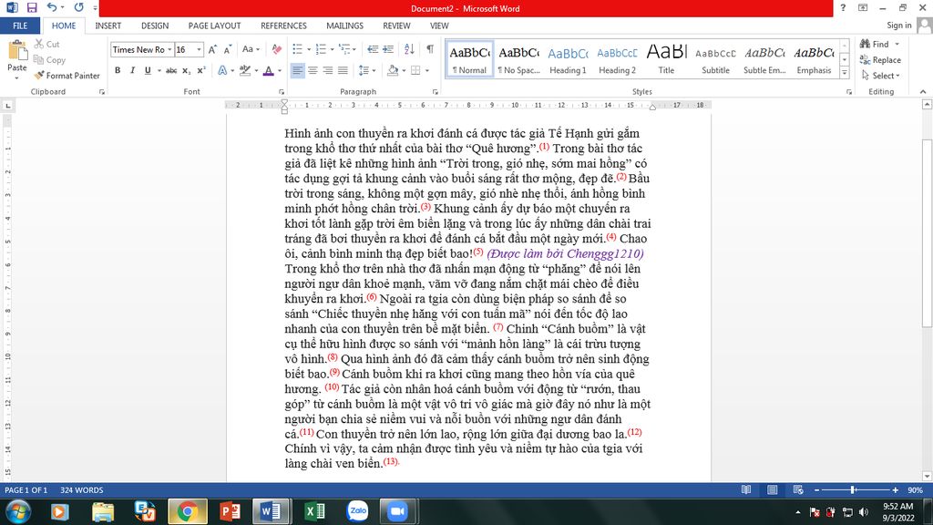Click the Format Painter brush icon
Screen dimensions: 933x525
(39, 76)
